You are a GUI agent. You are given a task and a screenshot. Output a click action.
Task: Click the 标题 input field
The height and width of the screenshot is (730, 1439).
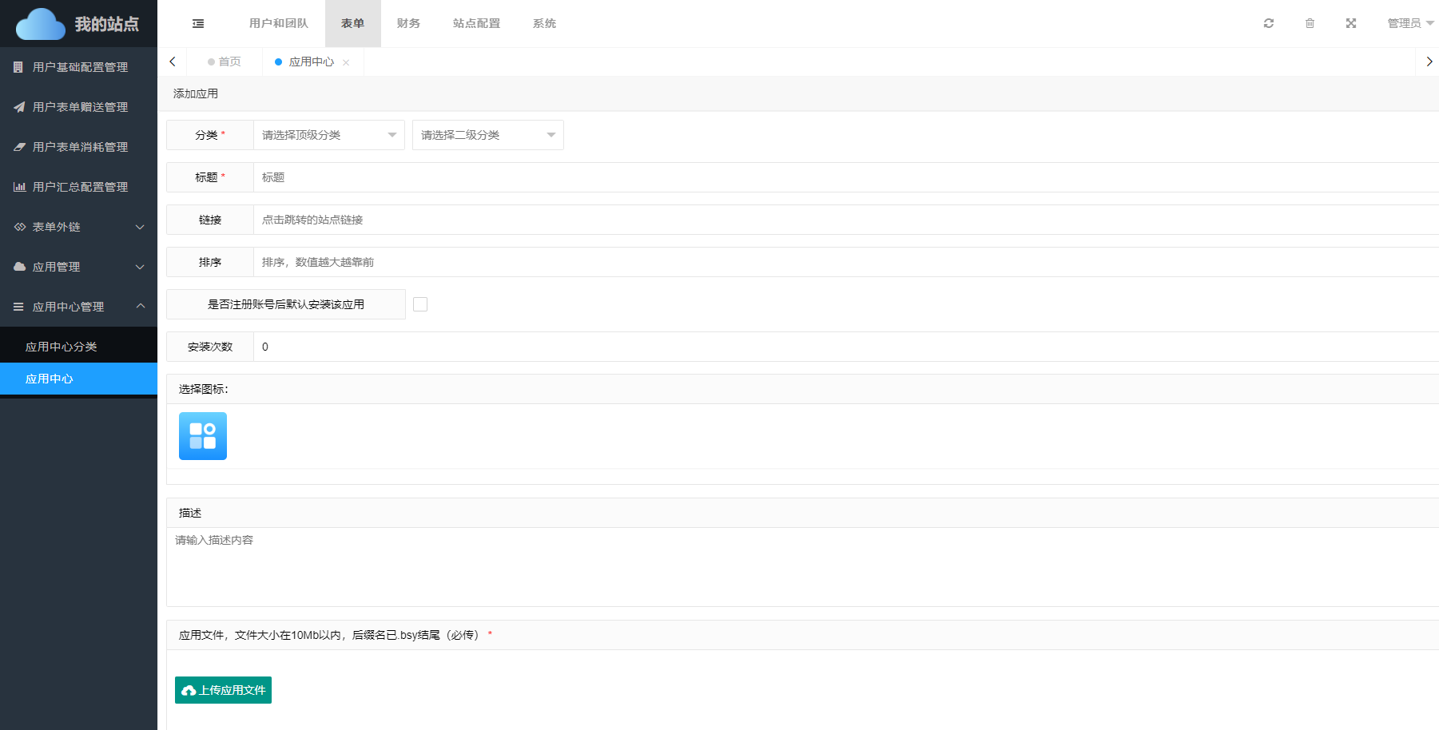[845, 177]
